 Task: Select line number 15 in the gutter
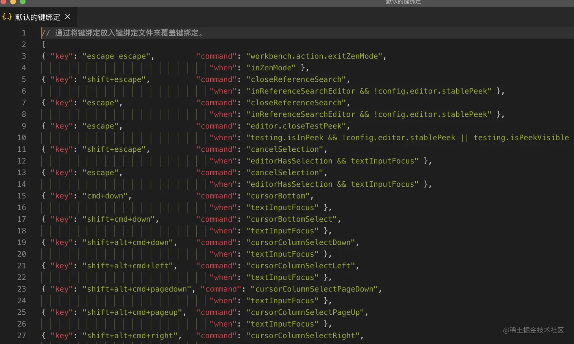click(22, 196)
